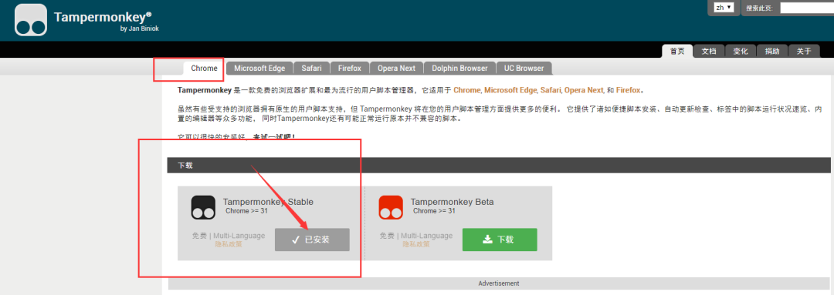The image size is (834, 295).
Task: Click the 已安装 button for Tampermonkey Stable
Action: pyautogui.click(x=312, y=240)
